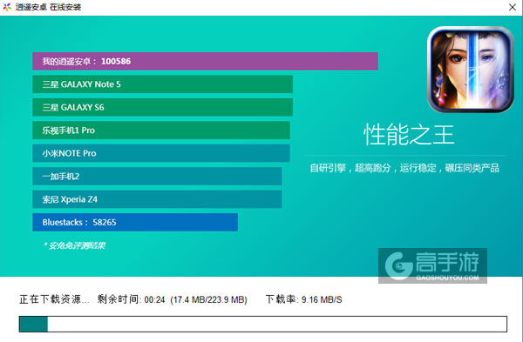Select the 小米NOTE Pro bar

tap(161, 153)
